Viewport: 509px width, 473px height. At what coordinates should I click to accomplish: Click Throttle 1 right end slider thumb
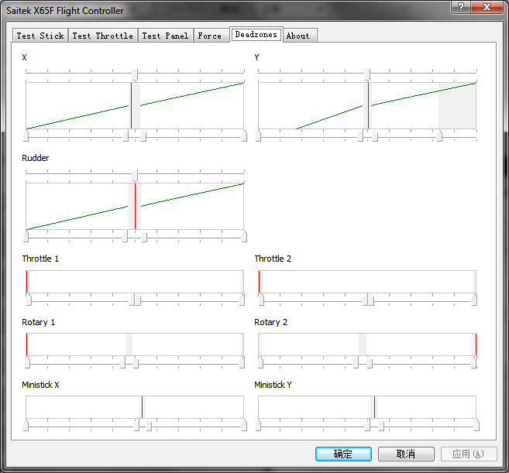pyautogui.click(x=242, y=300)
